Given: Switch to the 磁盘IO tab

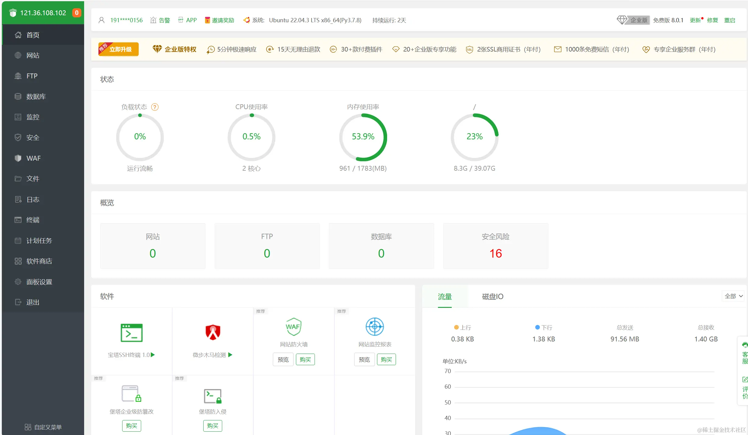Looking at the screenshot, I should click(x=492, y=296).
